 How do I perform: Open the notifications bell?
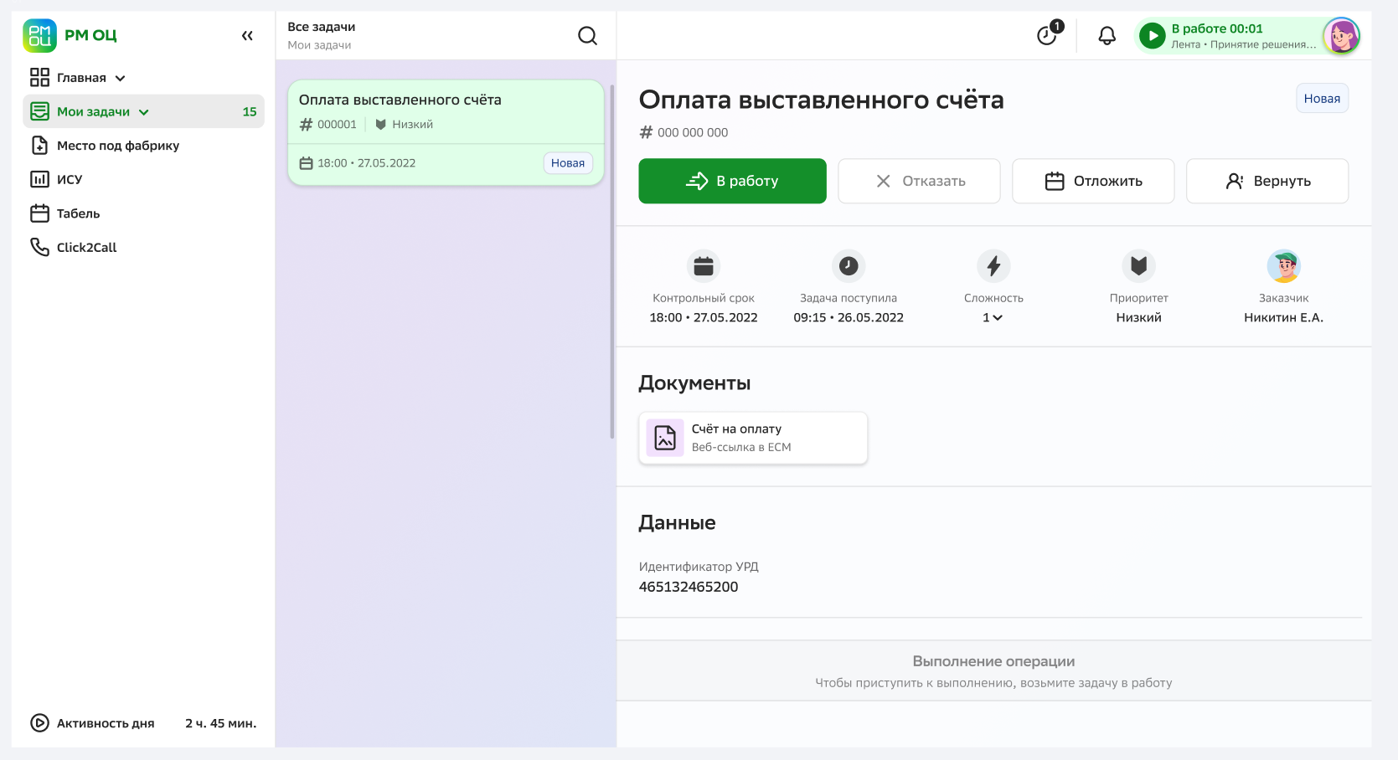[1107, 36]
